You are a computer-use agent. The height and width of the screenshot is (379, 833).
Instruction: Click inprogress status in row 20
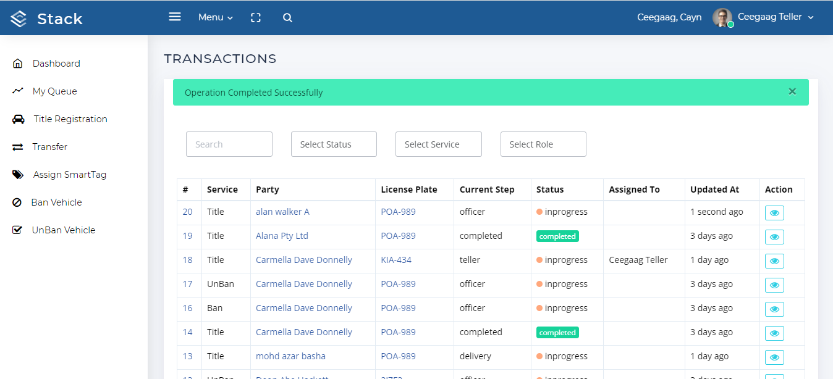tap(562, 212)
